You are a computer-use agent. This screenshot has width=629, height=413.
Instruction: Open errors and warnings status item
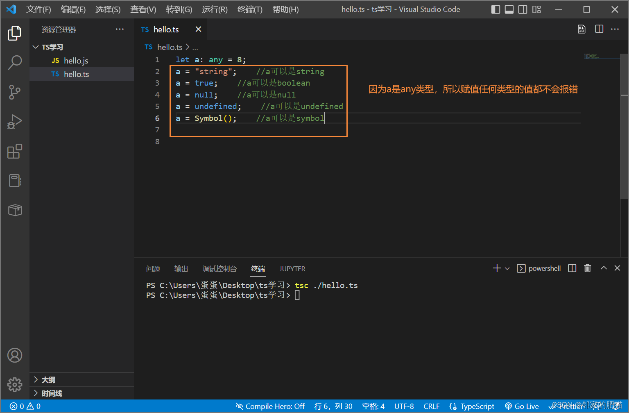25,406
